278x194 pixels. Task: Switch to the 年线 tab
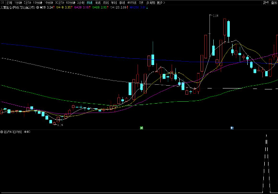(114, 3)
